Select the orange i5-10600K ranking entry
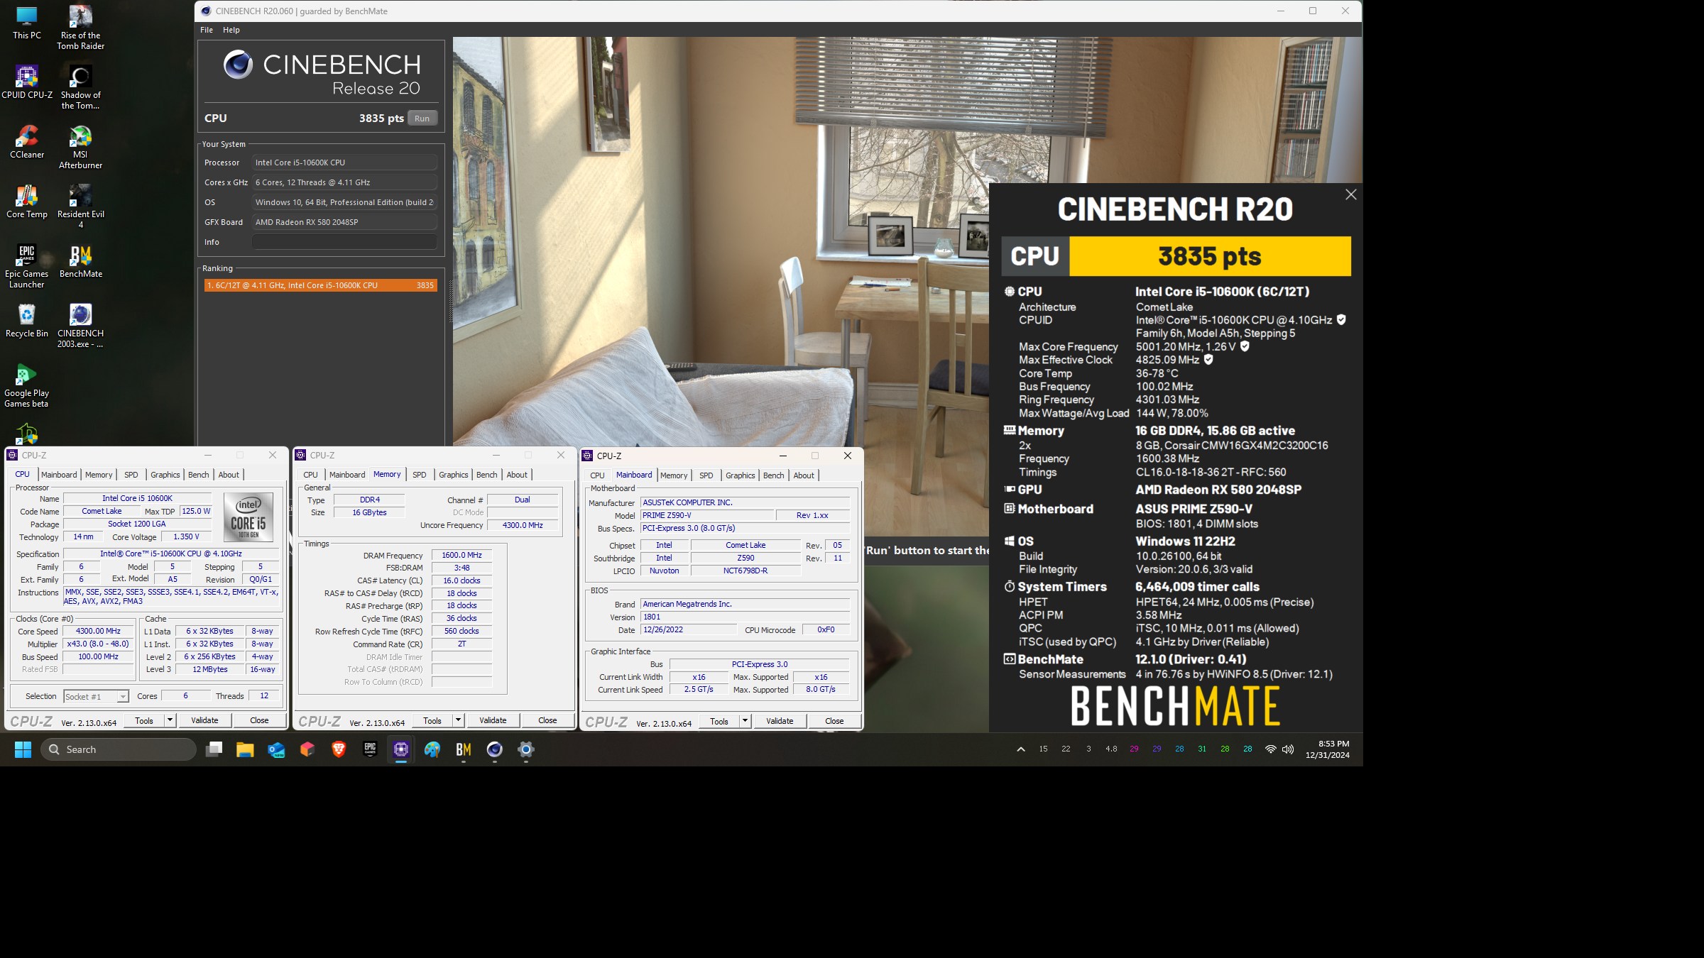 pos(320,285)
